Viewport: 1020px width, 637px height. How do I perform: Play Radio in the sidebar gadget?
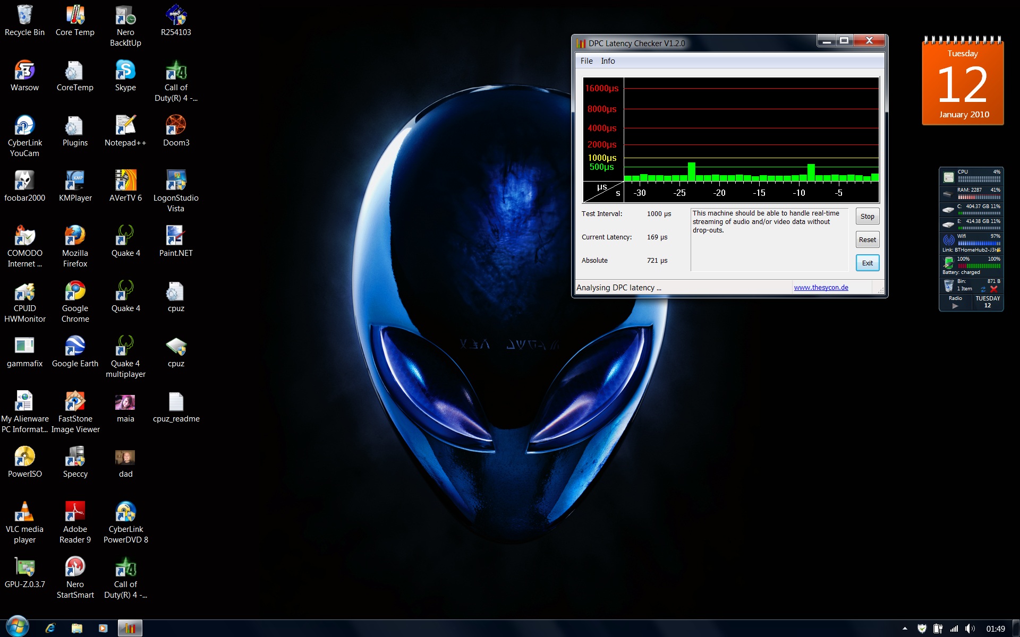click(x=955, y=306)
